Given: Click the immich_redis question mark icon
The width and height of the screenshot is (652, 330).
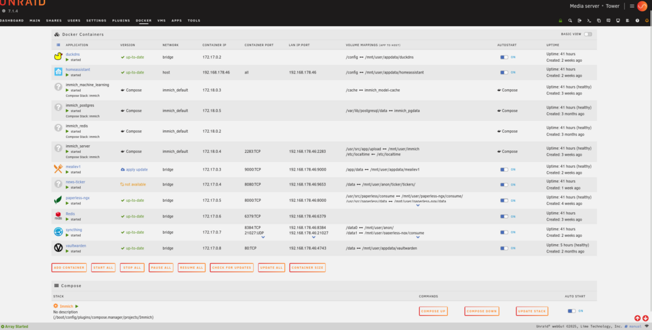Looking at the screenshot, I should click(x=58, y=128).
